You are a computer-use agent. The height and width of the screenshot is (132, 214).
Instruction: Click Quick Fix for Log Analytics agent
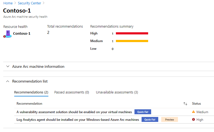point(150,119)
